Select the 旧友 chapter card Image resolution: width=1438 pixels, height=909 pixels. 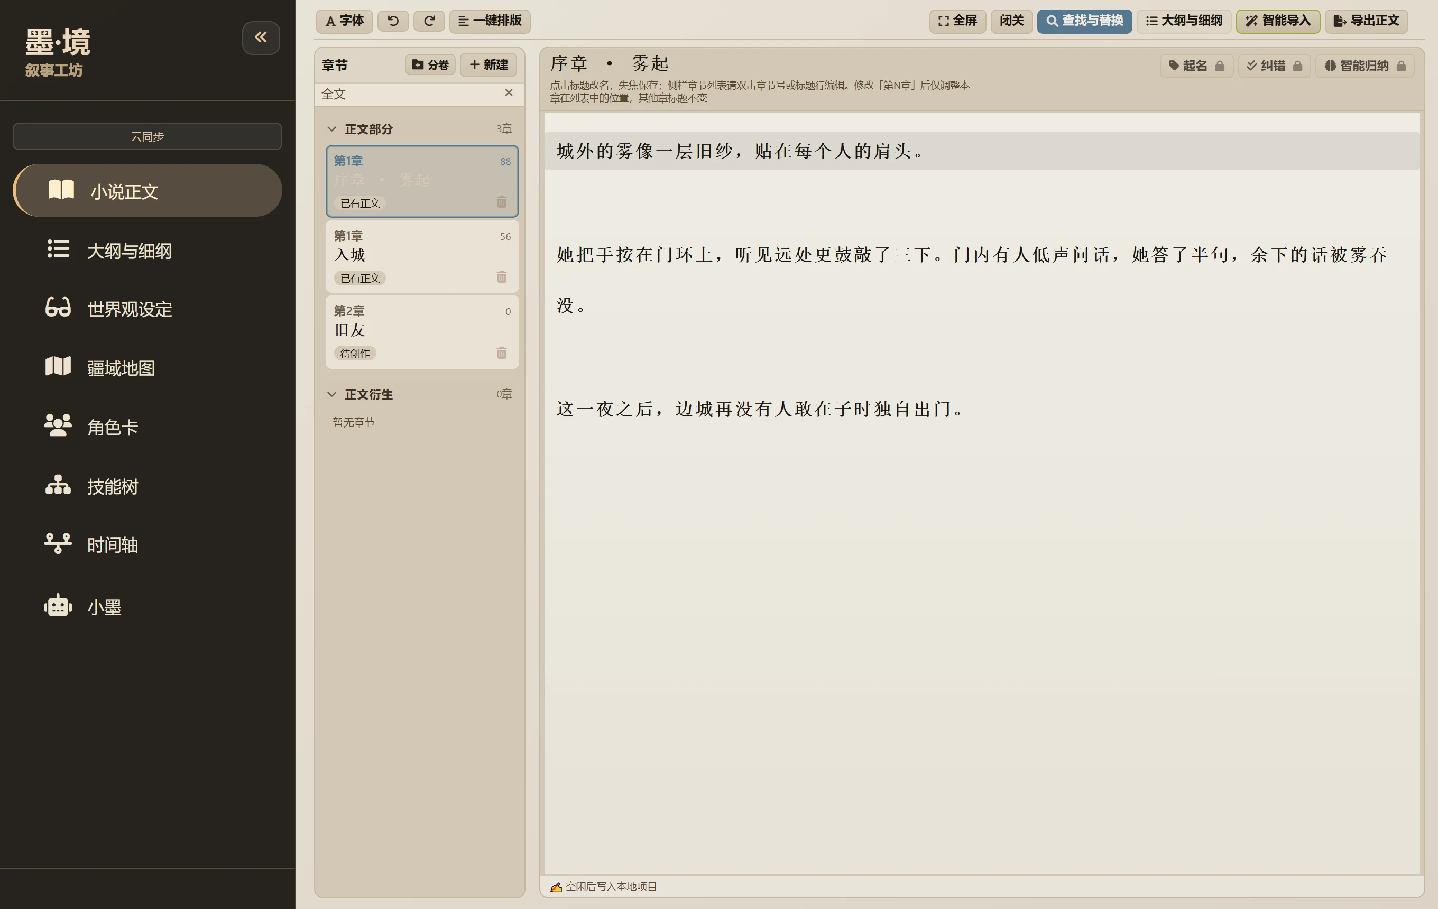(422, 331)
